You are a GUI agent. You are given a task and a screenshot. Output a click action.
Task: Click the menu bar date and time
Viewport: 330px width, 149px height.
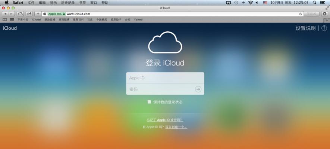[x=289, y=3]
